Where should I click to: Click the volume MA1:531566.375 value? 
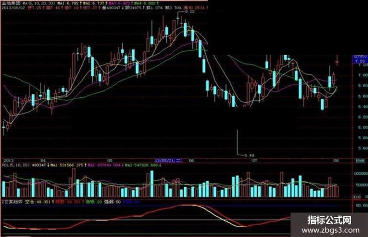click(67, 165)
